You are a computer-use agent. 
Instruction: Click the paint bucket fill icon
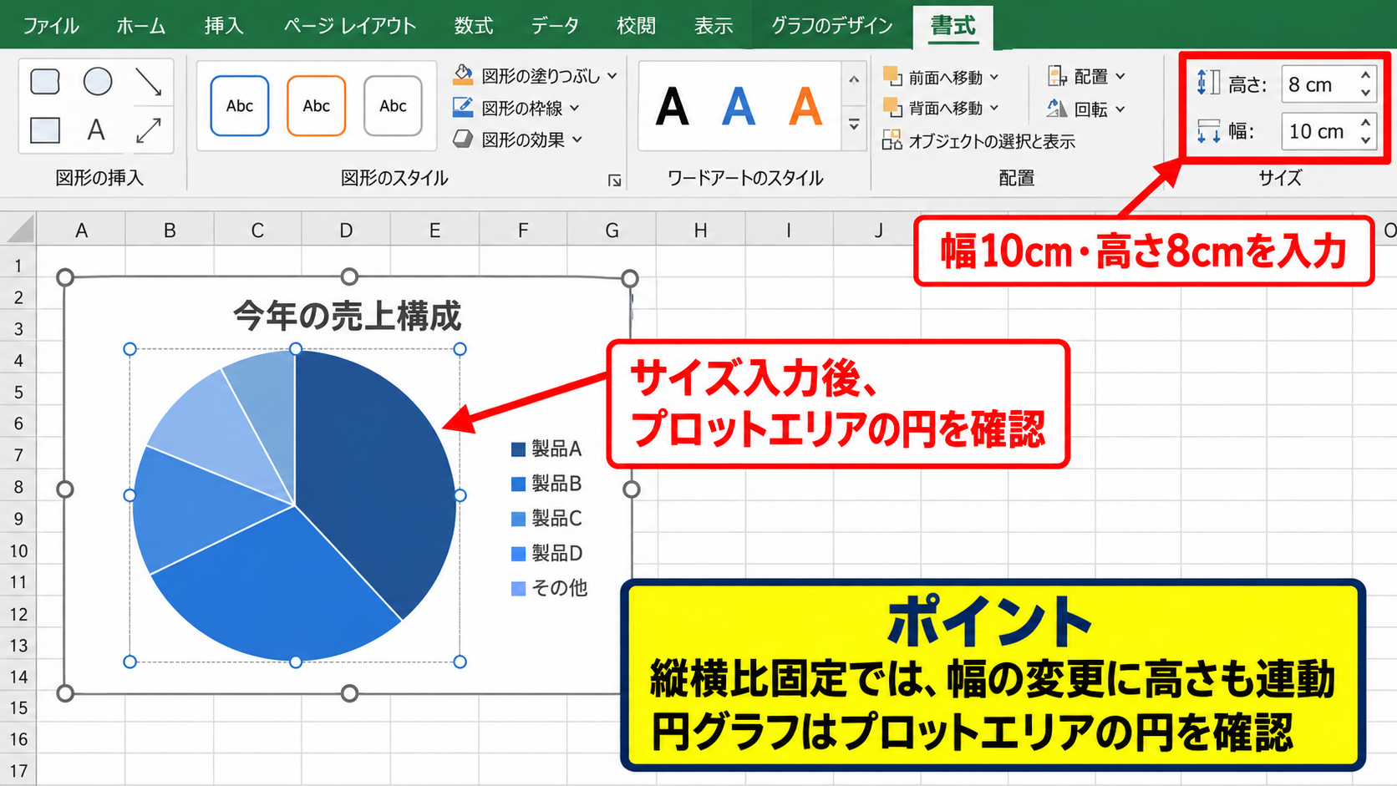(x=463, y=75)
